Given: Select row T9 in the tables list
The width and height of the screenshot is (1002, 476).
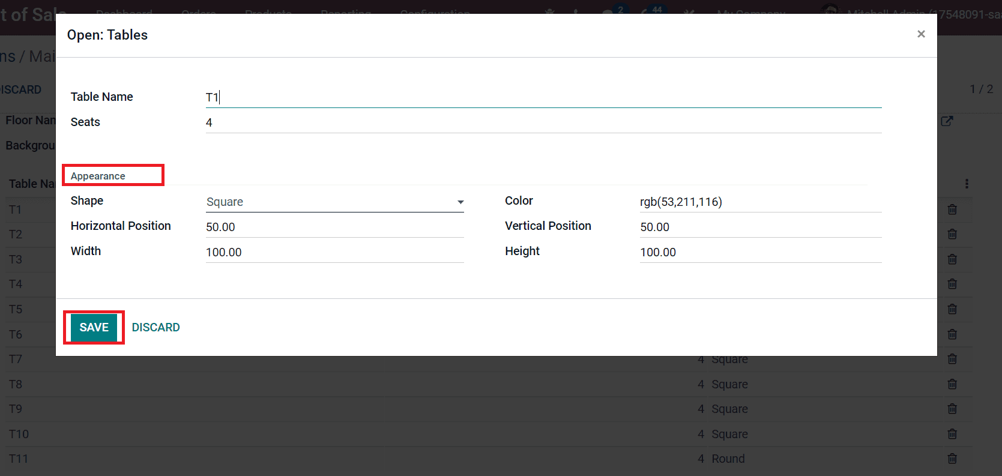Looking at the screenshot, I should [x=489, y=409].
